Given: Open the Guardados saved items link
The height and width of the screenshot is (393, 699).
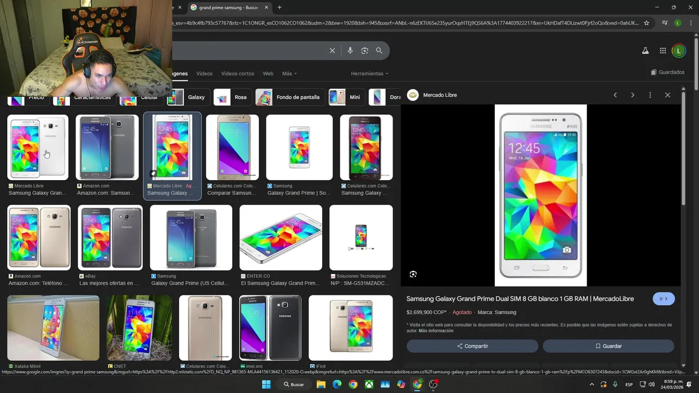Looking at the screenshot, I should pos(667,72).
